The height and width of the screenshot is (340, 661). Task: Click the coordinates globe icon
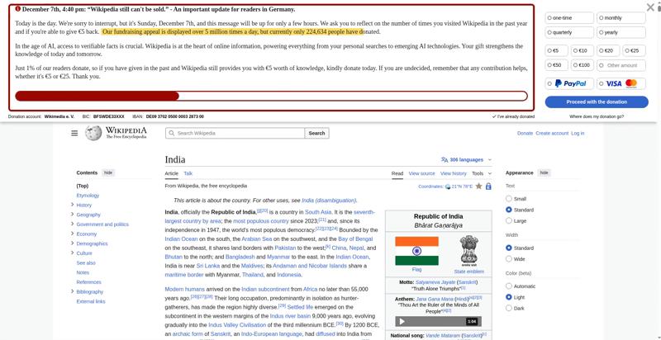click(448, 187)
